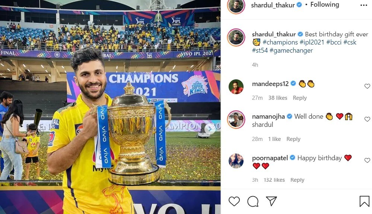Reply to poornapatel's comment
The image size is (372, 214).
coord(297,180)
